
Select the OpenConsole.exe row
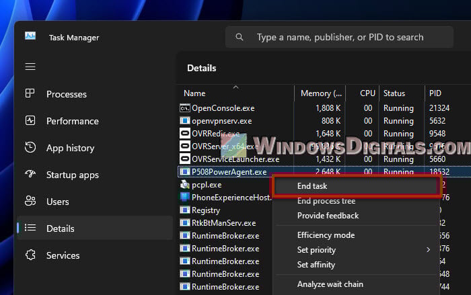coord(324,108)
